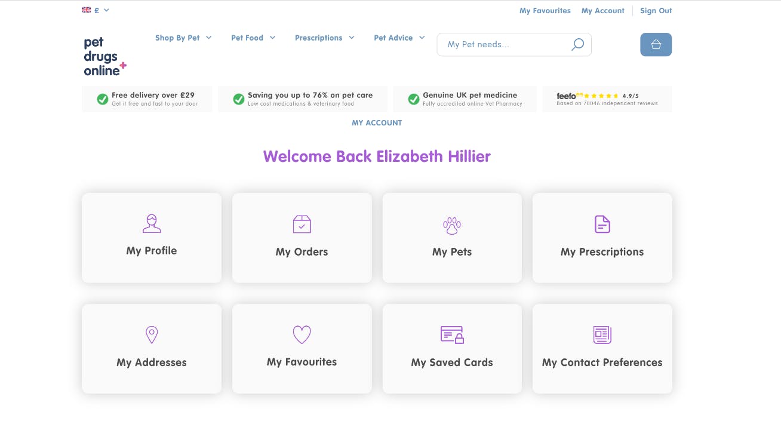Open the Pet Drugs Online logo

103,55
